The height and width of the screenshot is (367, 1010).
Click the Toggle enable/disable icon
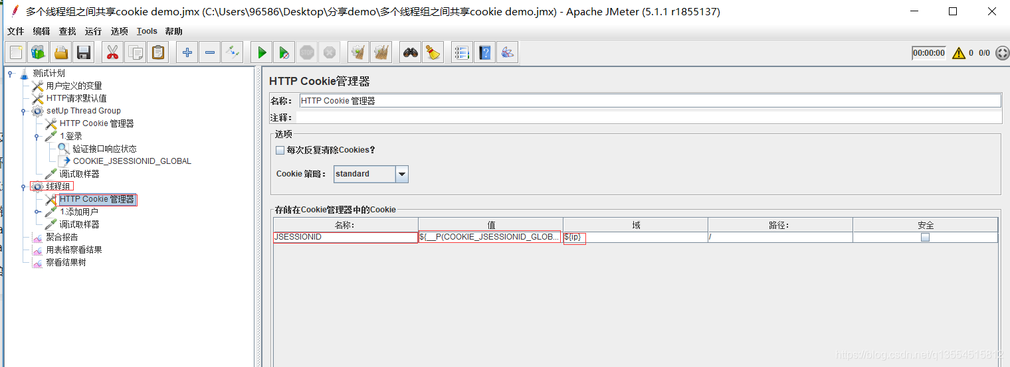coord(233,52)
